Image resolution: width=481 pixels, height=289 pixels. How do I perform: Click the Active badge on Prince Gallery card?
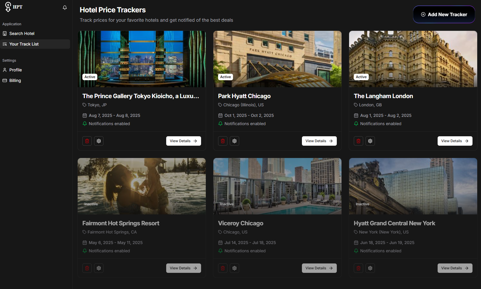(90, 77)
